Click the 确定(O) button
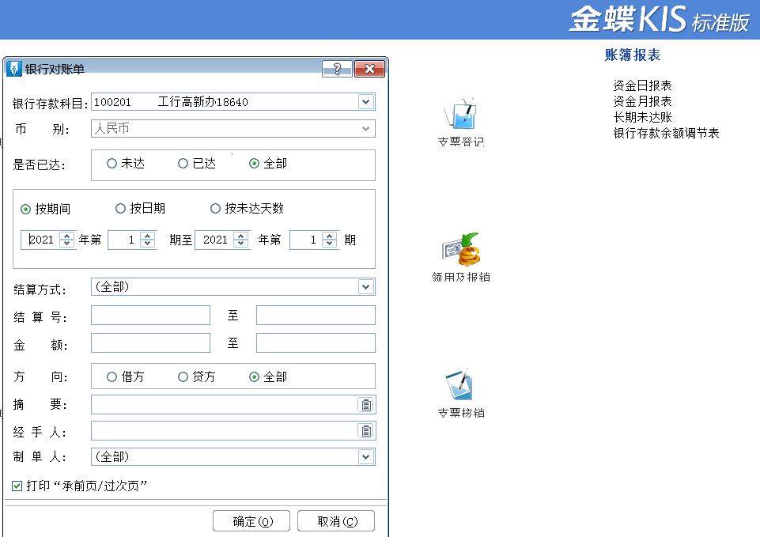The width and height of the screenshot is (760, 537). point(251,521)
